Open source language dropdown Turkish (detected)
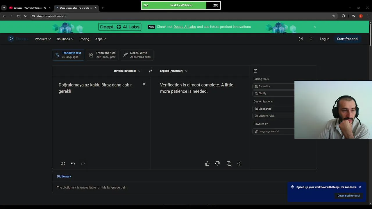Viewport: 372px width, 209px height. click(x=127, y=71)
